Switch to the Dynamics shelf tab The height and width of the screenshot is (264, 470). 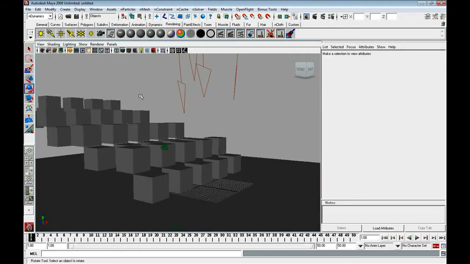(155, 25)
